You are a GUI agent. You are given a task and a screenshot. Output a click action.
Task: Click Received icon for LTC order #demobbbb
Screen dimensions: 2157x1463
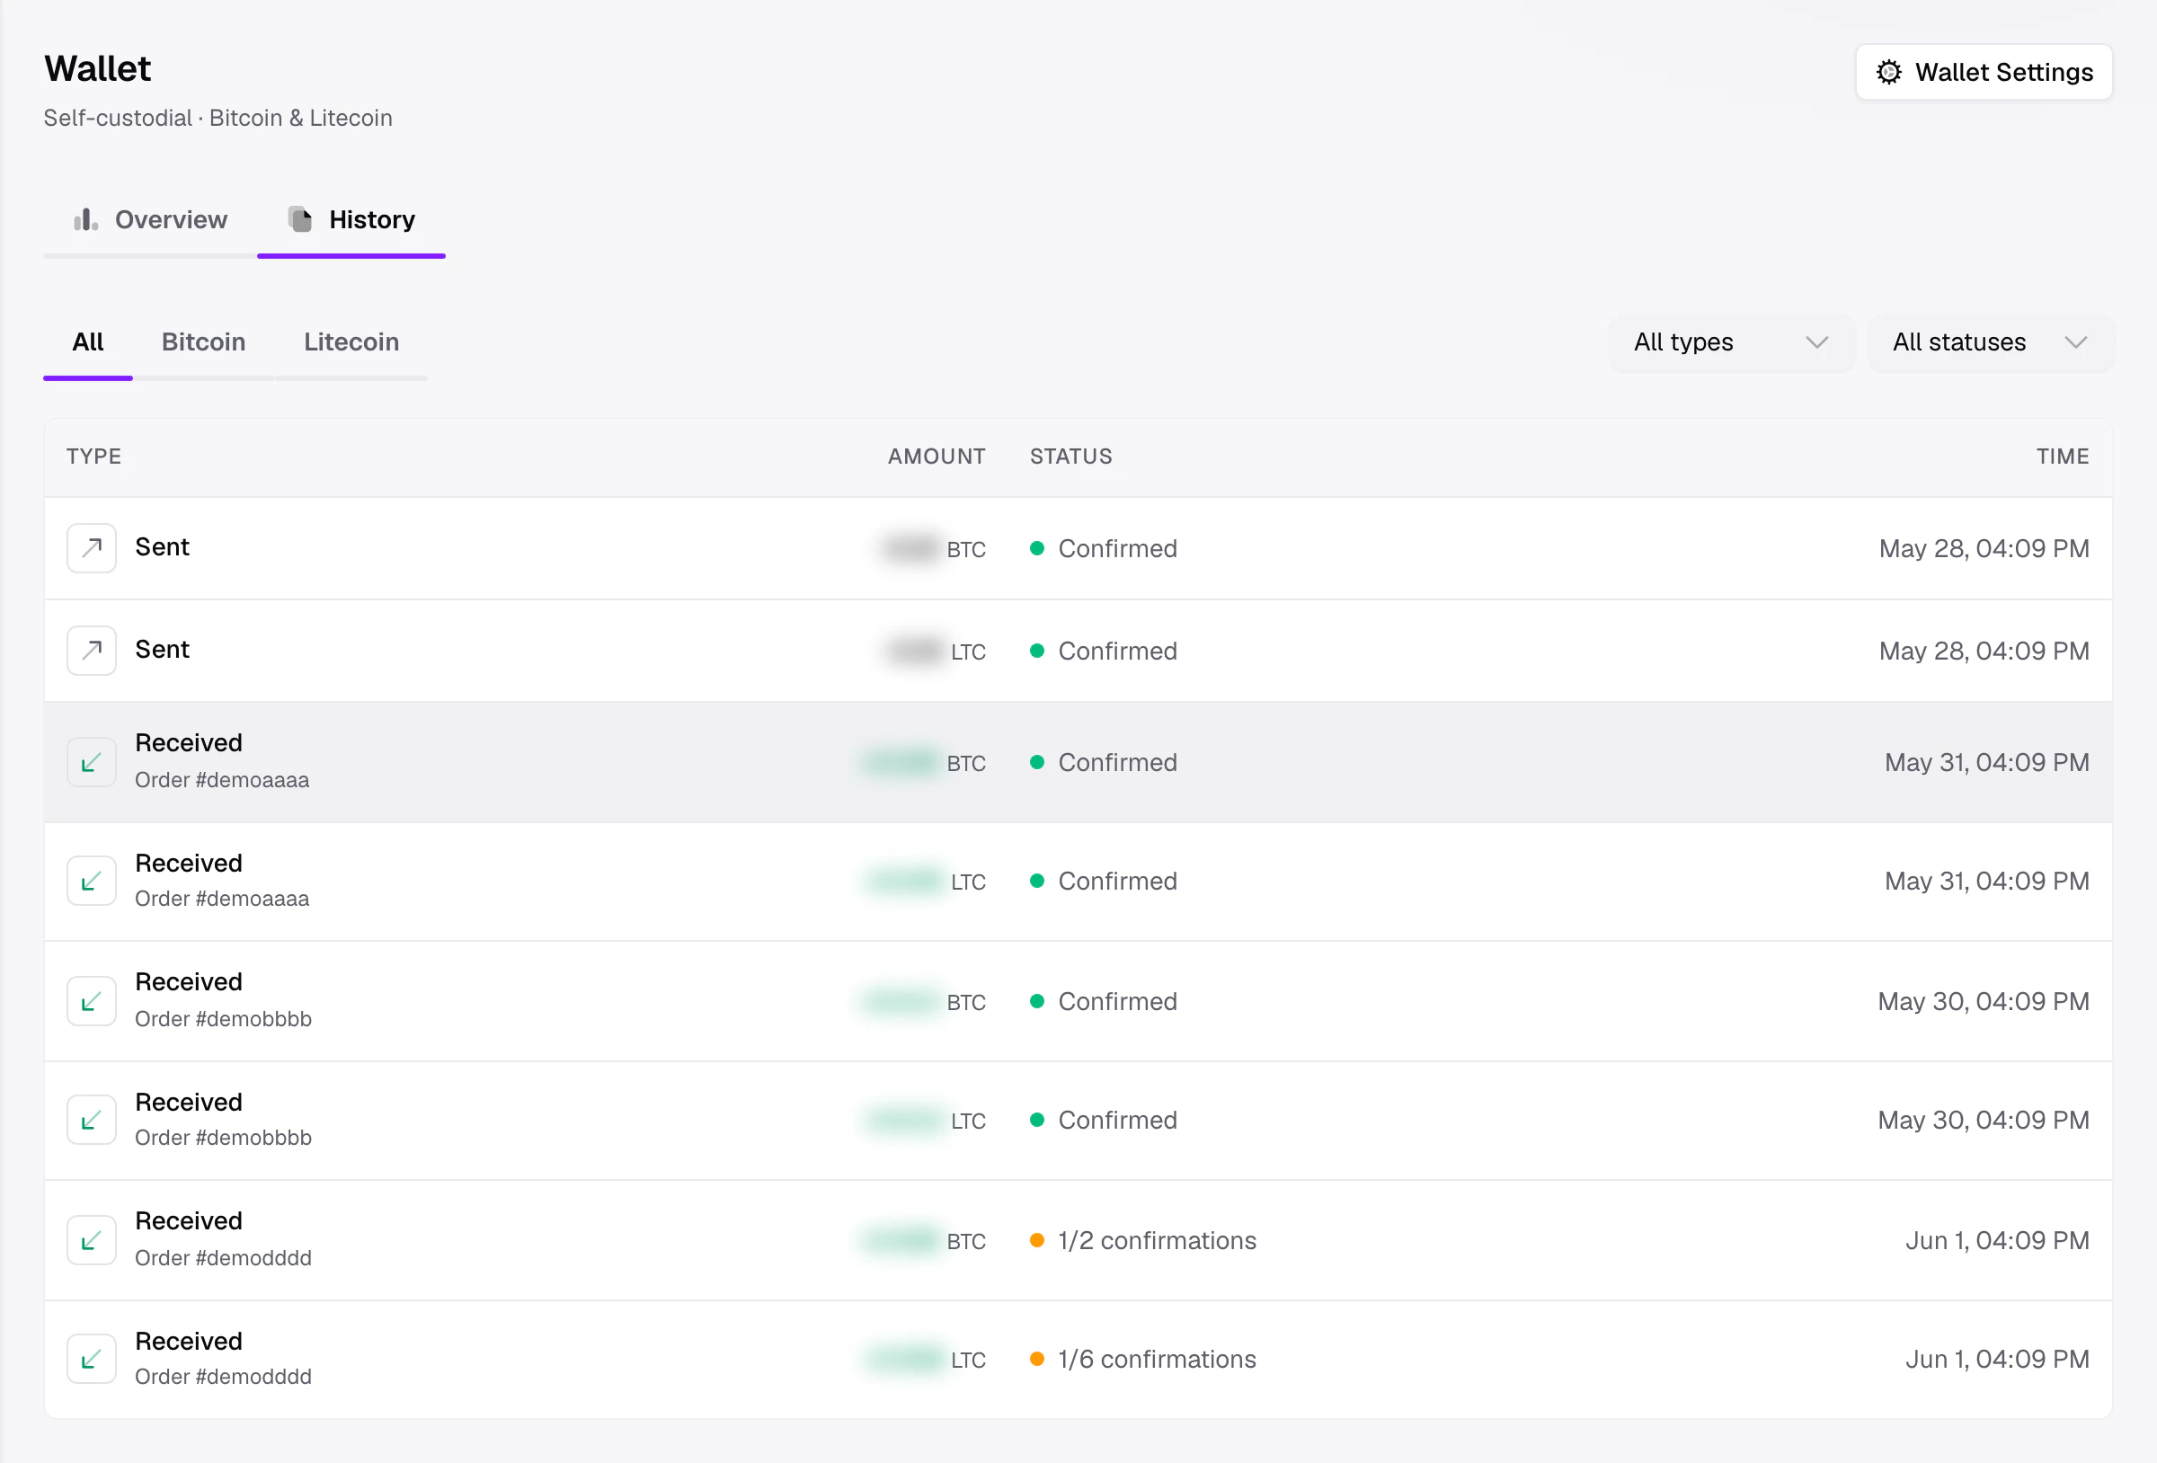click(x=91, y=1121)
